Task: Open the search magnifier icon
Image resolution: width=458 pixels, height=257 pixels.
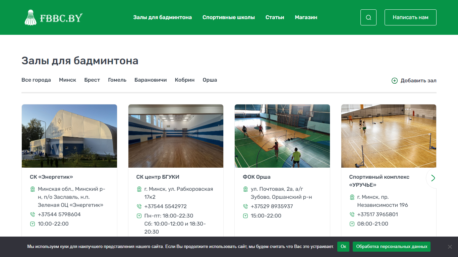Action: coord(368,17)
